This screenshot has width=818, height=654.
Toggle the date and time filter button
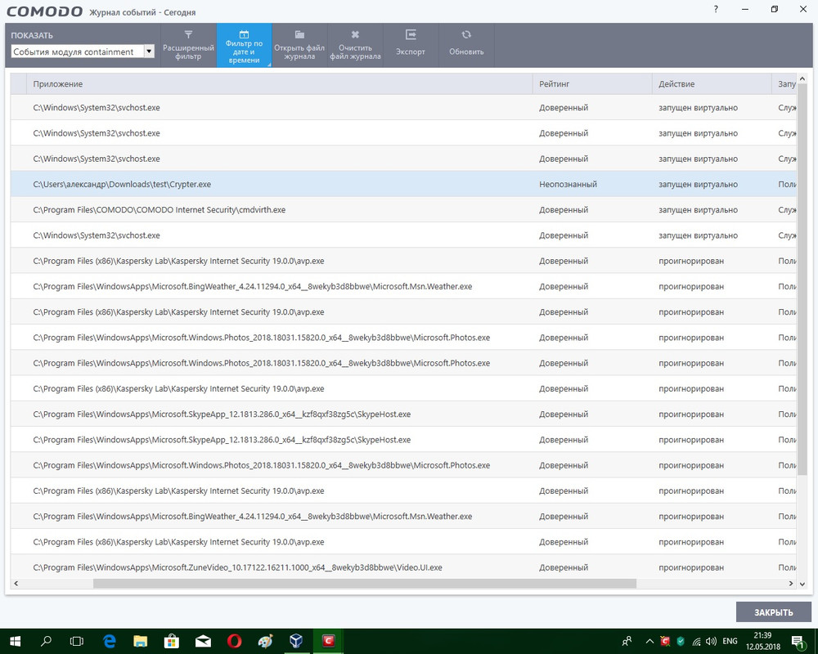pos(244,46)
